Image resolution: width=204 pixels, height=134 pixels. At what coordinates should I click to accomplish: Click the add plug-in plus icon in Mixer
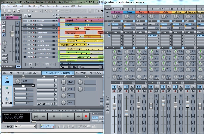109,36
